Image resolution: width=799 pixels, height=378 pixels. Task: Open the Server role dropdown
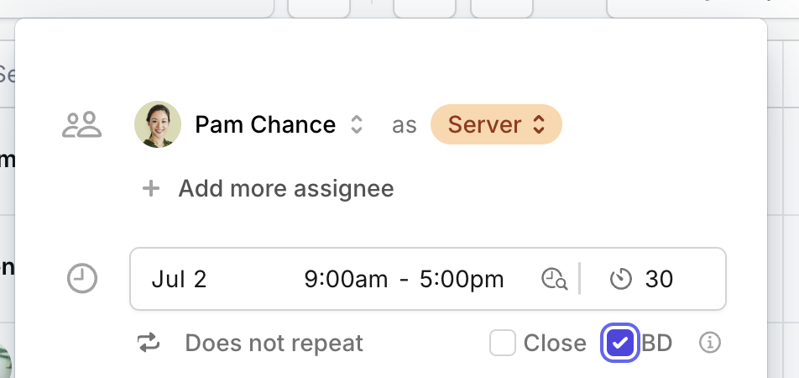(496, 124)
